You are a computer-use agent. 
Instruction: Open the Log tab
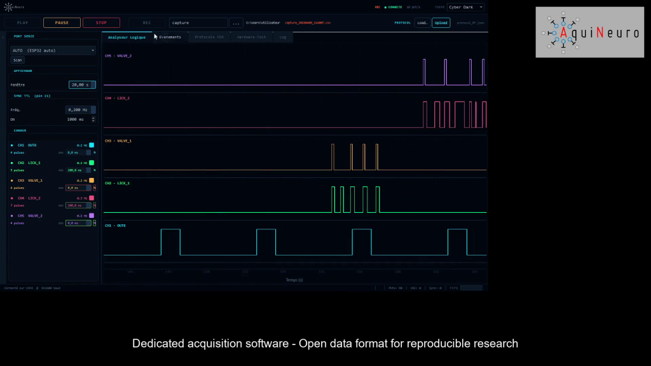(x=282, y=37)
